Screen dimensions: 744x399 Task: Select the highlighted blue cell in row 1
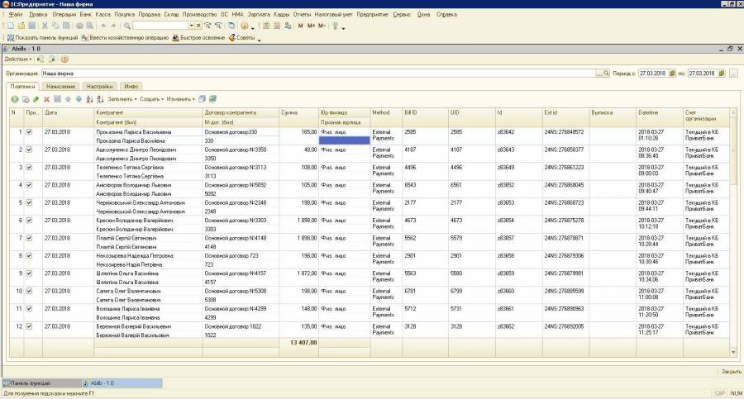(x=345, y=140)
